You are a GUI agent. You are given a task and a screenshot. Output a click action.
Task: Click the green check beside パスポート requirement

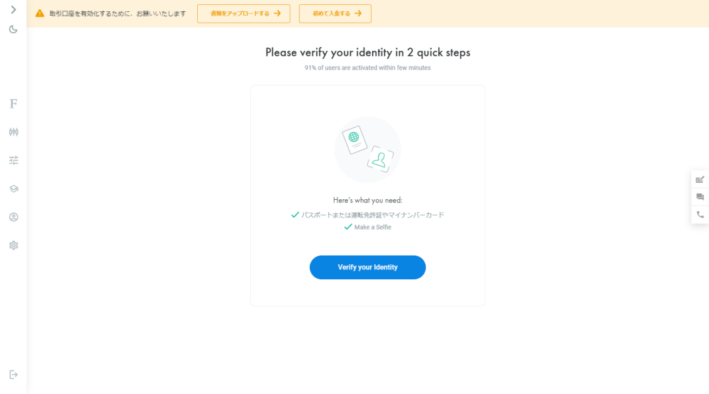(x=295, y=215)
